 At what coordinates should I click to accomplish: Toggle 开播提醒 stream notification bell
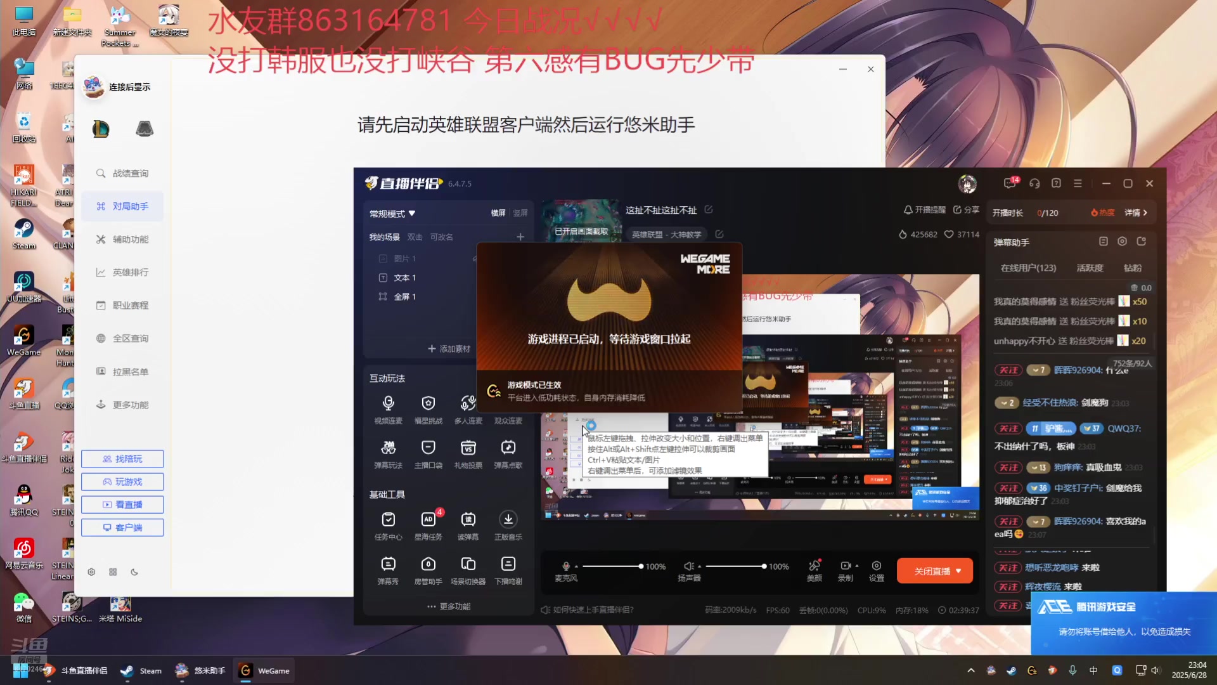(925, 210)
